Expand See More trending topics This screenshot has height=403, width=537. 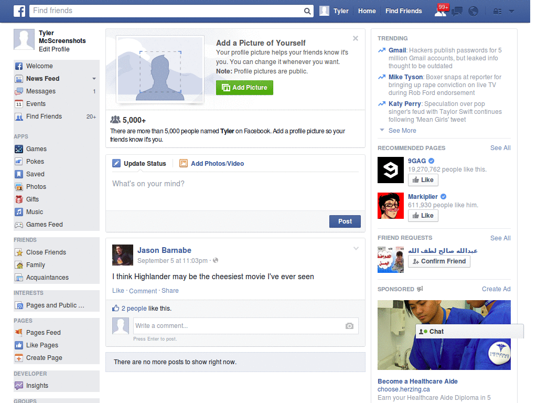pos(402,131)
